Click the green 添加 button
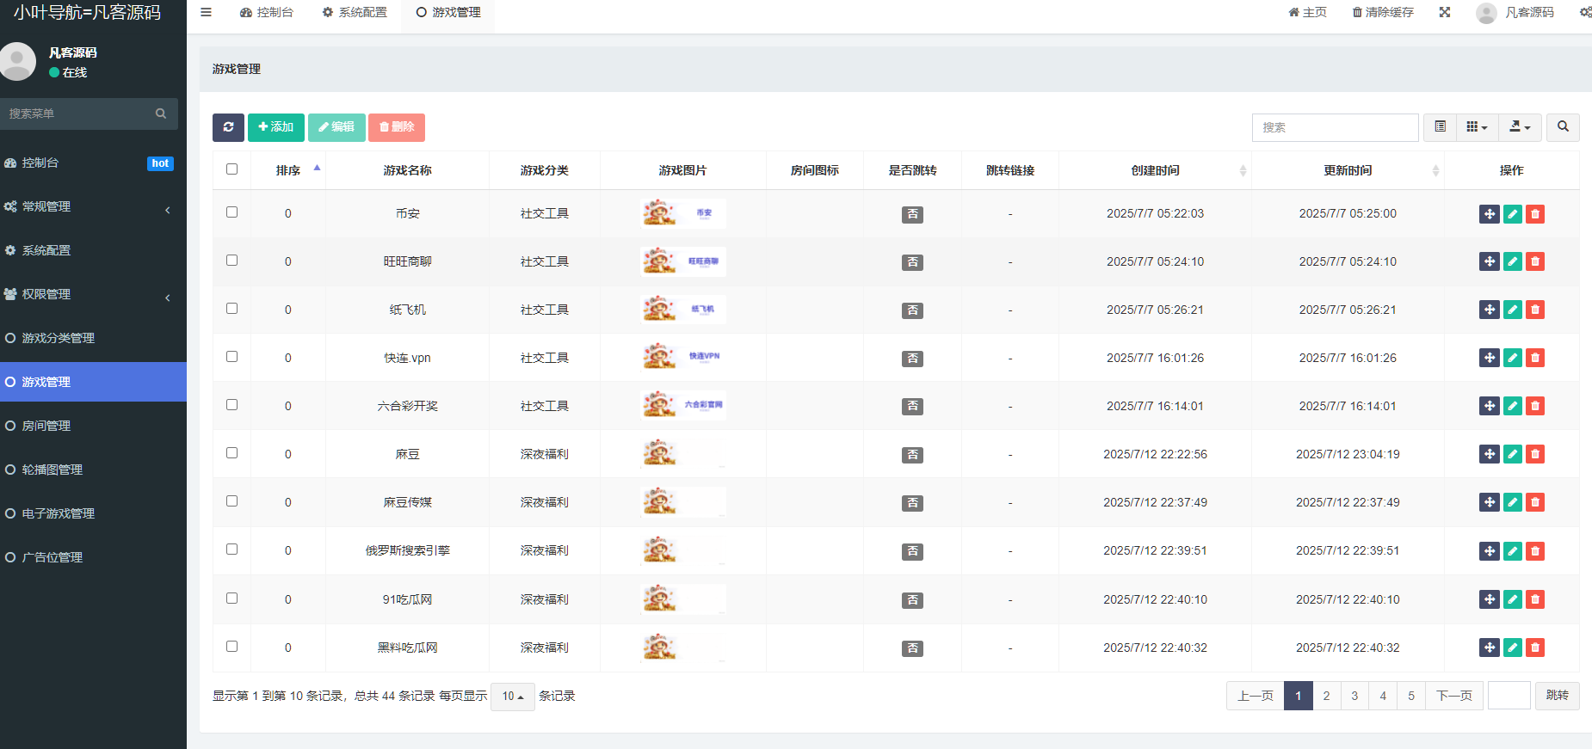The width and height of the screenshot is (1592, 749). tap(275, 127)
